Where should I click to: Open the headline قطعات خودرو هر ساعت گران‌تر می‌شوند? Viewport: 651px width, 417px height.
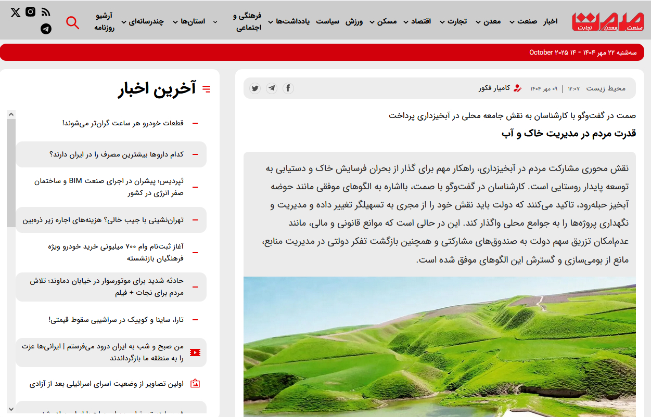click(123, 123)
